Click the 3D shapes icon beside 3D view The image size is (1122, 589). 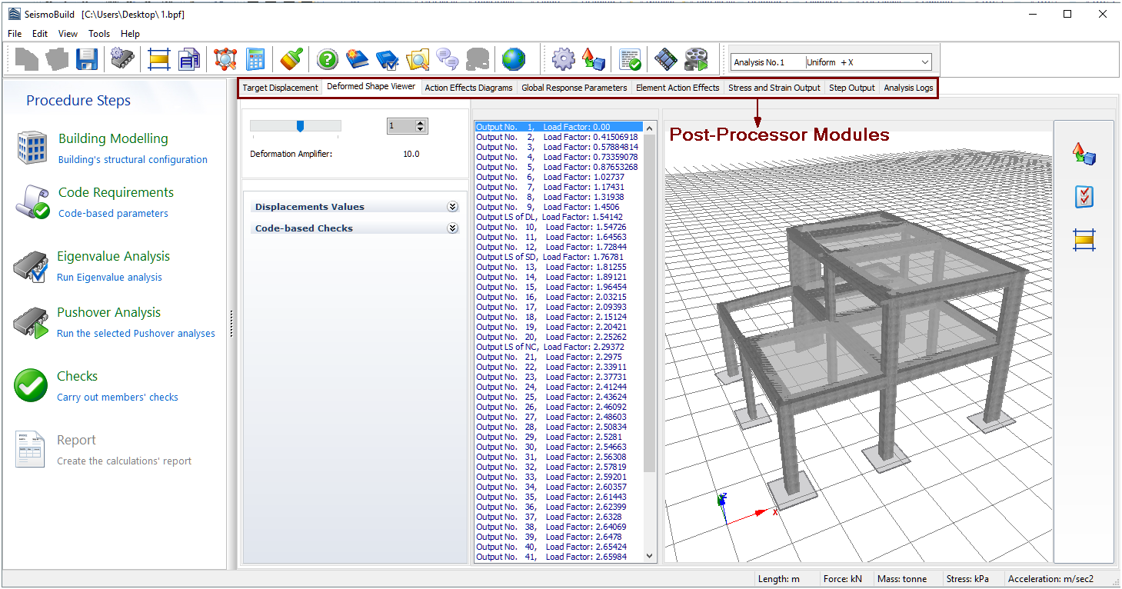point(1084,154)
